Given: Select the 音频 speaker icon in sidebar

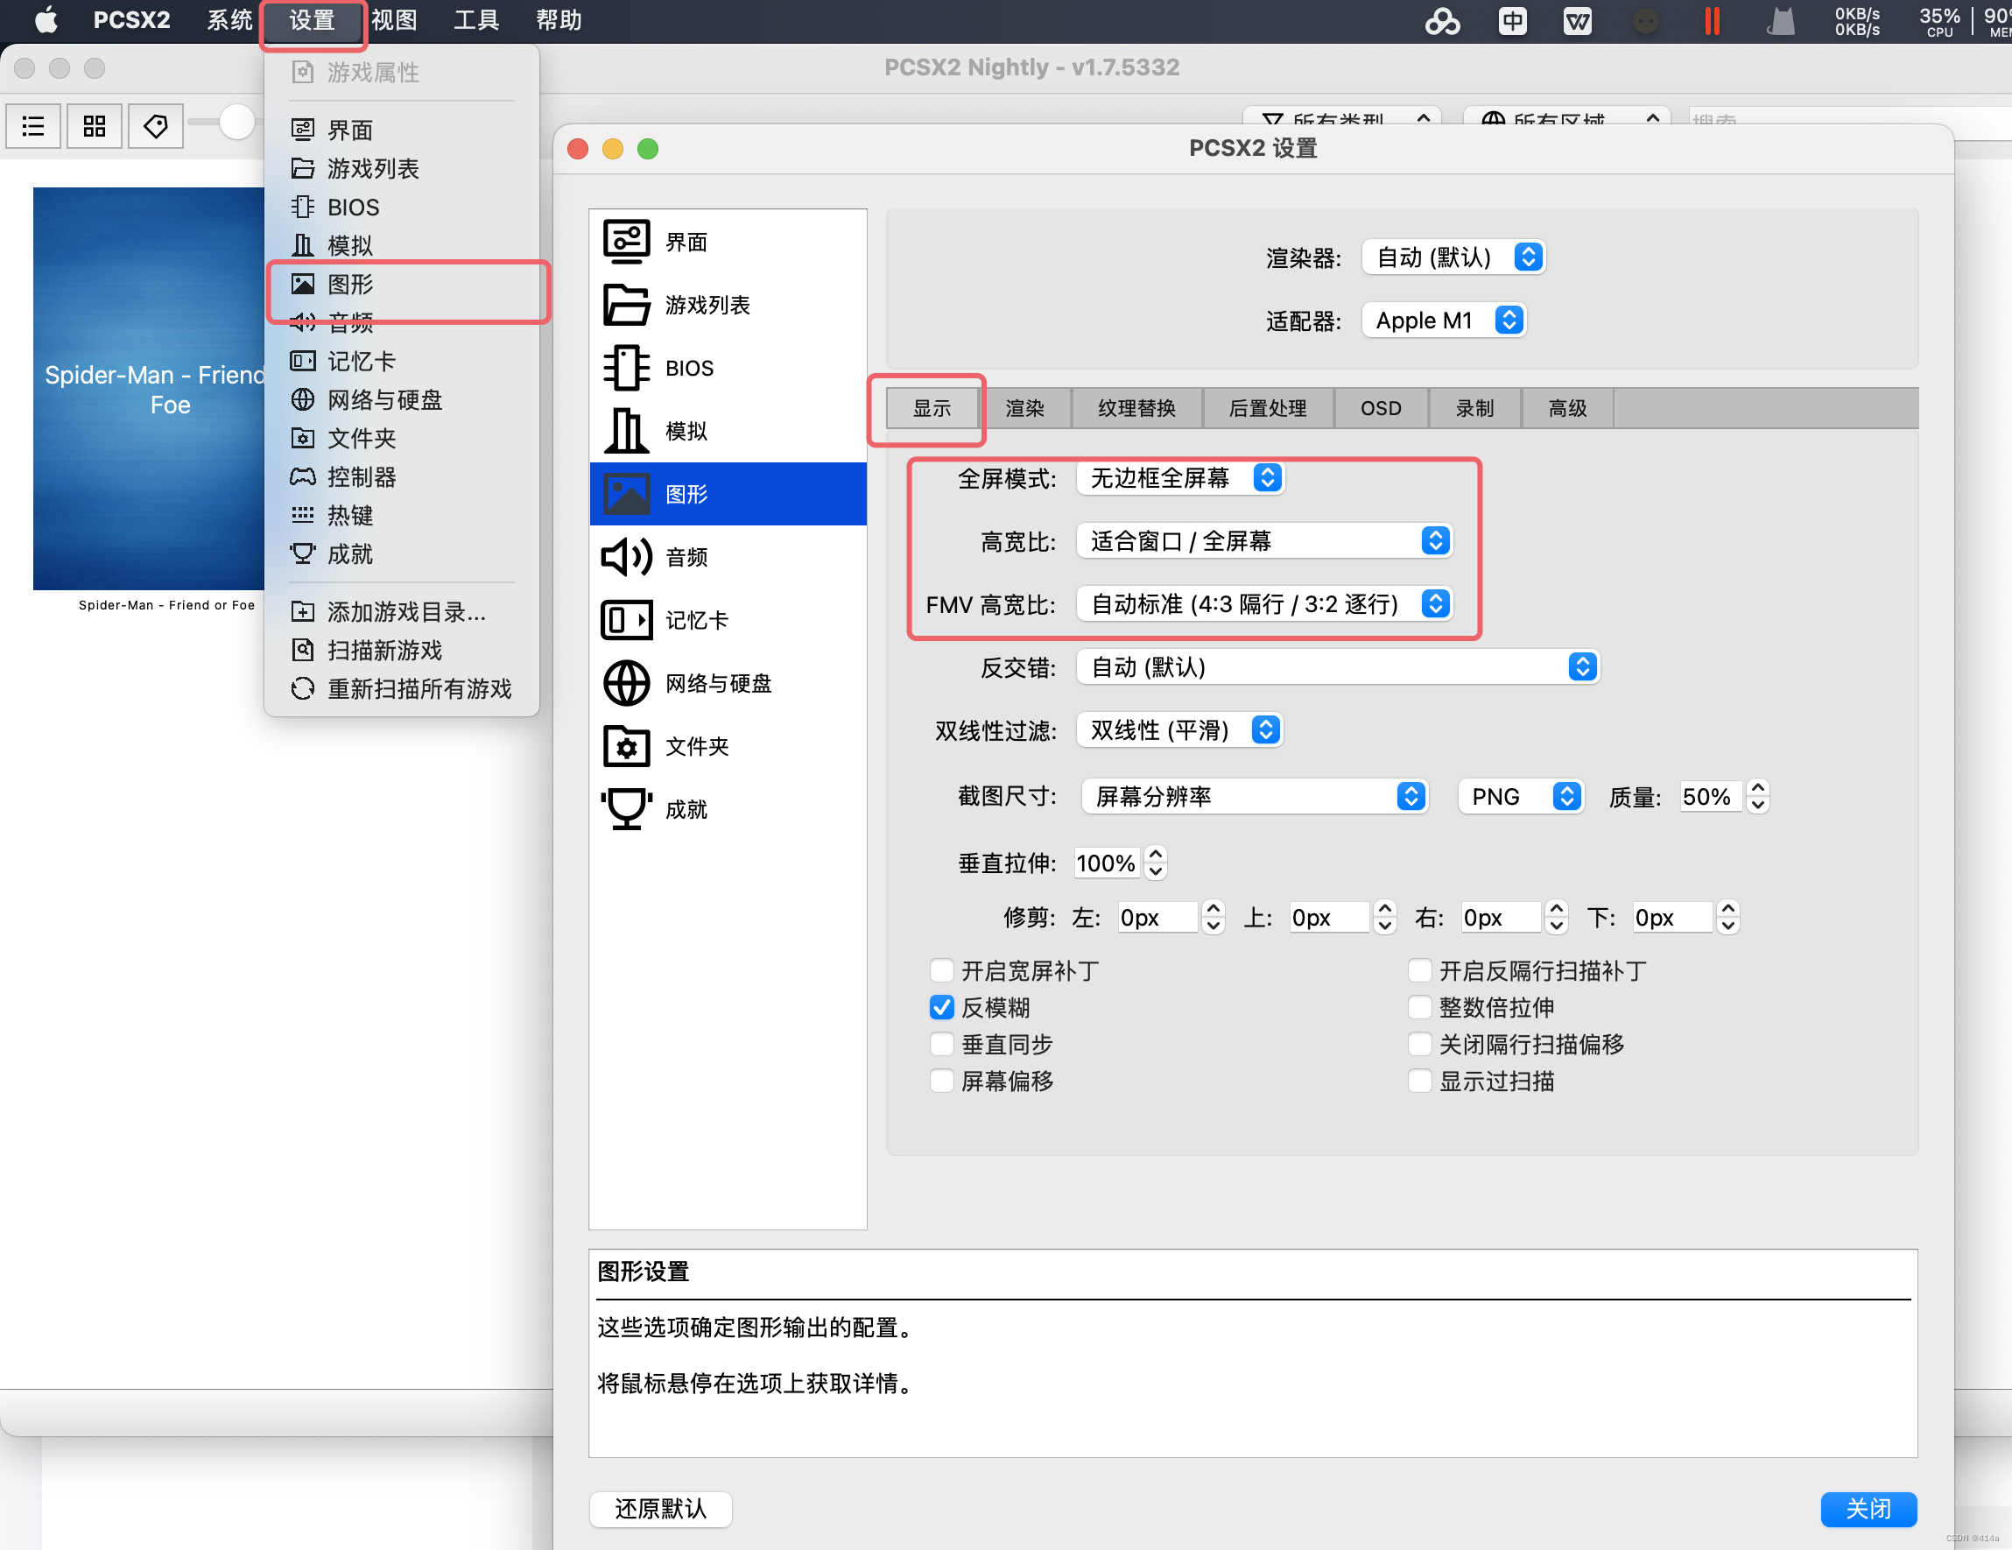Looking at the screenshot, I should click(626, 557).
